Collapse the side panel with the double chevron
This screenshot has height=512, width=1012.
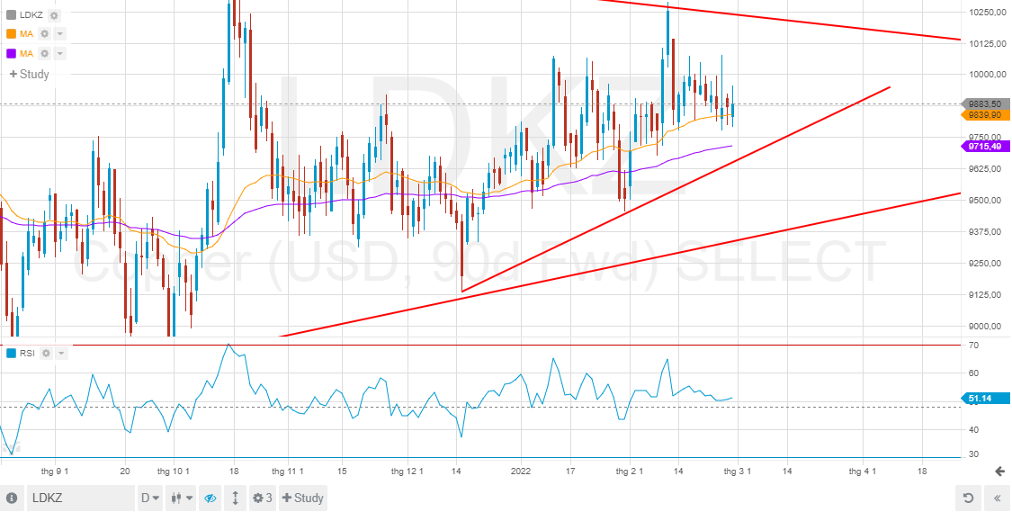[999, 499]
